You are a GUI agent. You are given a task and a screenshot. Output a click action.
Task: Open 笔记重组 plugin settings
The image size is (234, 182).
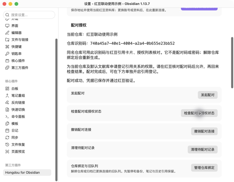coord(27,96)
